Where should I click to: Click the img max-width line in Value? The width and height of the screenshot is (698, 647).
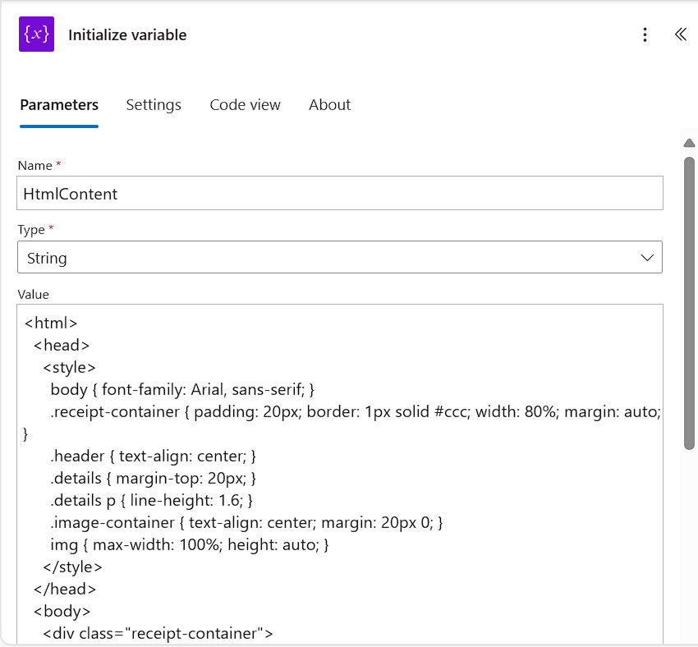(190, 544)
